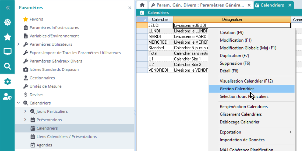
Task: Select the monitor icon in sidebar
Action: (x=7, y=51)
